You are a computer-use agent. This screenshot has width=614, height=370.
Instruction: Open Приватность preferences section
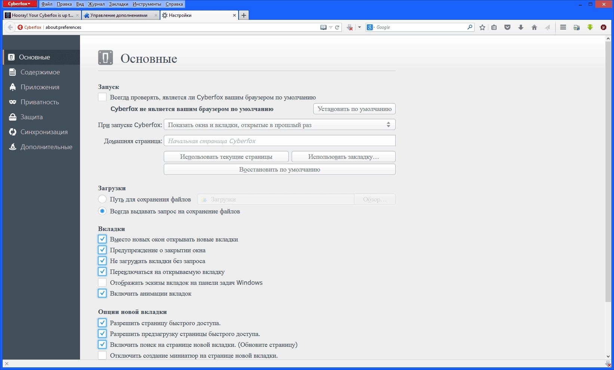point(42,102)
